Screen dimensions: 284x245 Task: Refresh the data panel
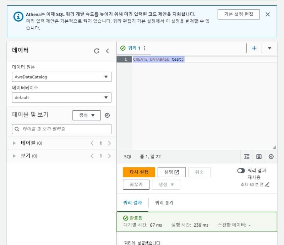pyautogui.click(x=97, y=51)
